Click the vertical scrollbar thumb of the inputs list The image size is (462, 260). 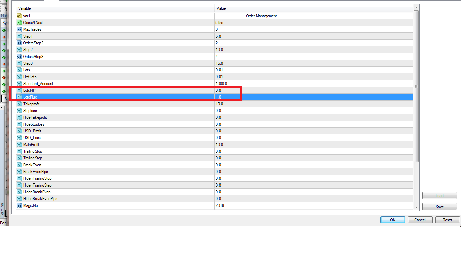[416, 86]
